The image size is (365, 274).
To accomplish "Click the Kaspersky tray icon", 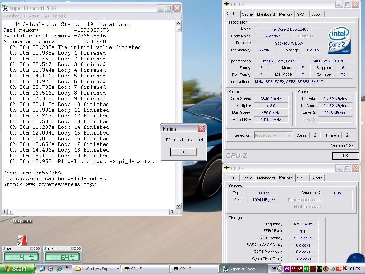I will tap(345, 269).
